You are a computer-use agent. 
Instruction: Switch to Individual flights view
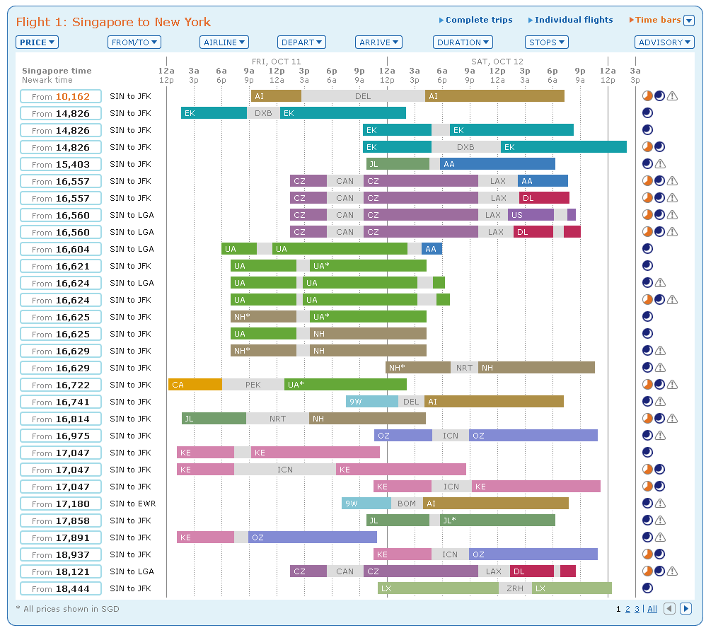pos(573,21)
